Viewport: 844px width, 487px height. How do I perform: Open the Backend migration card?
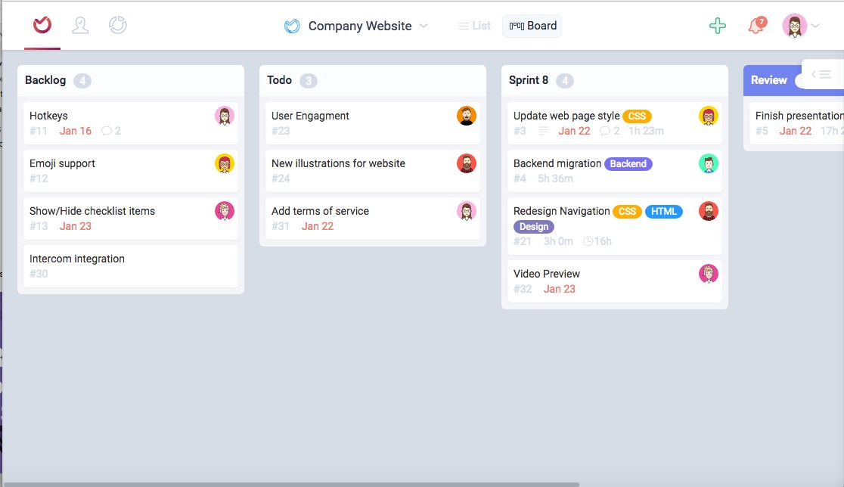615,171
